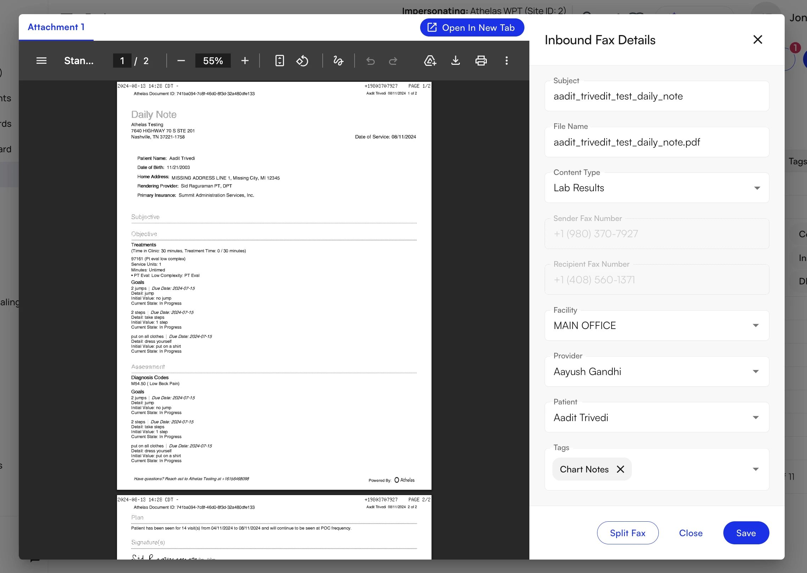The height and width of the screenshot is (573, 807).
Task: Close the Inbound Fax Details panel
Action: coord(758,40)
